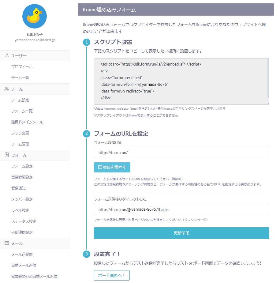Click the plus icon in 項目を増やす button
Screen dimensions: 280x283
(x=100, y=167)
